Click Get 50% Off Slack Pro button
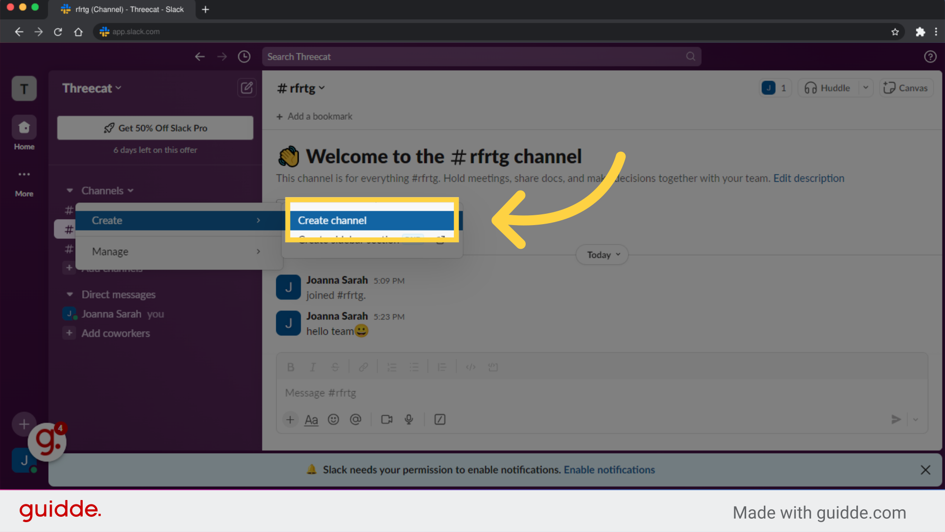The height and width of the screenshot is (532, 945). point(155,128)
